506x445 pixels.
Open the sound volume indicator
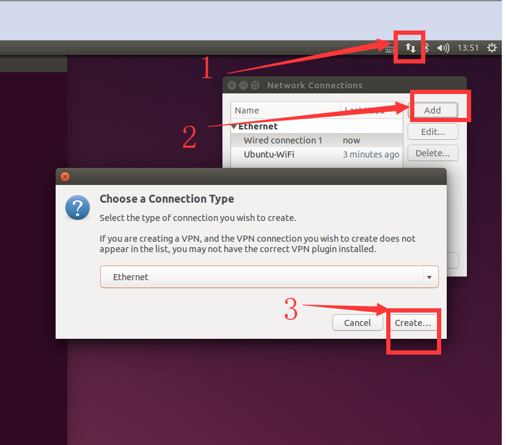click(x=443, y=48)
